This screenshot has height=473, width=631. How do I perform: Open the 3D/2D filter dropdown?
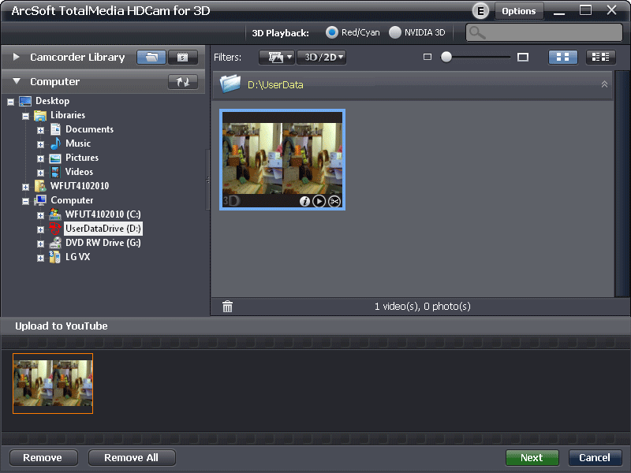point(321,57)
